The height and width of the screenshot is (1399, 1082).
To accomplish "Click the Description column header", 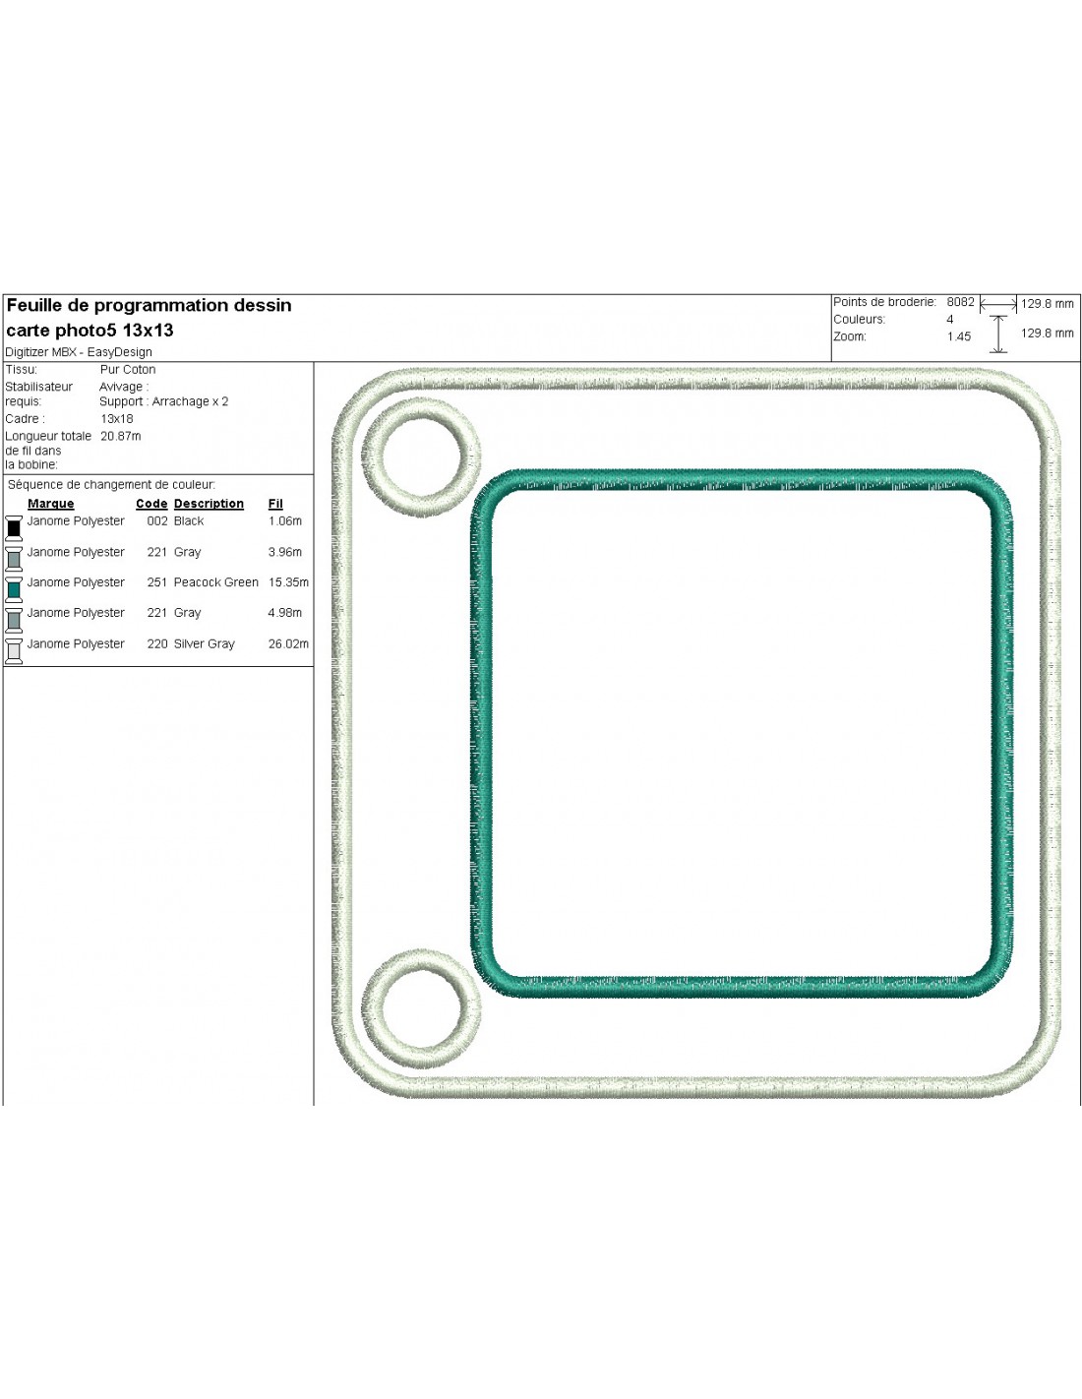I will coord(209,504).
